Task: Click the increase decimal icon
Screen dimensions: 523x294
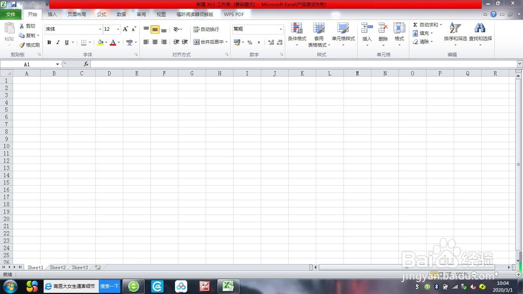Action: pyautogui.click(x=271, y=42)
